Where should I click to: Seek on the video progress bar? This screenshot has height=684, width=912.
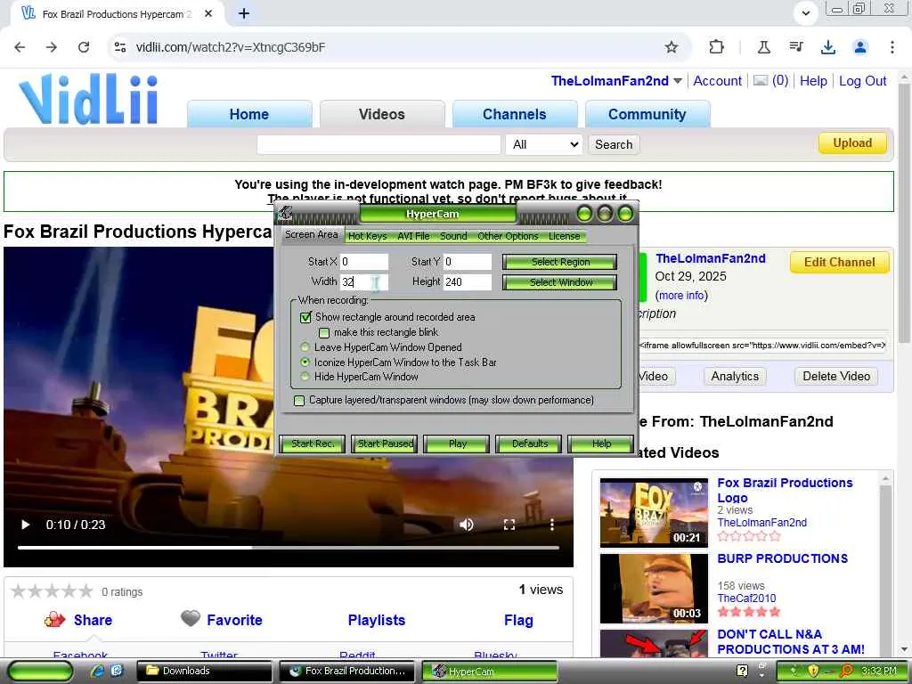[289, 548]
